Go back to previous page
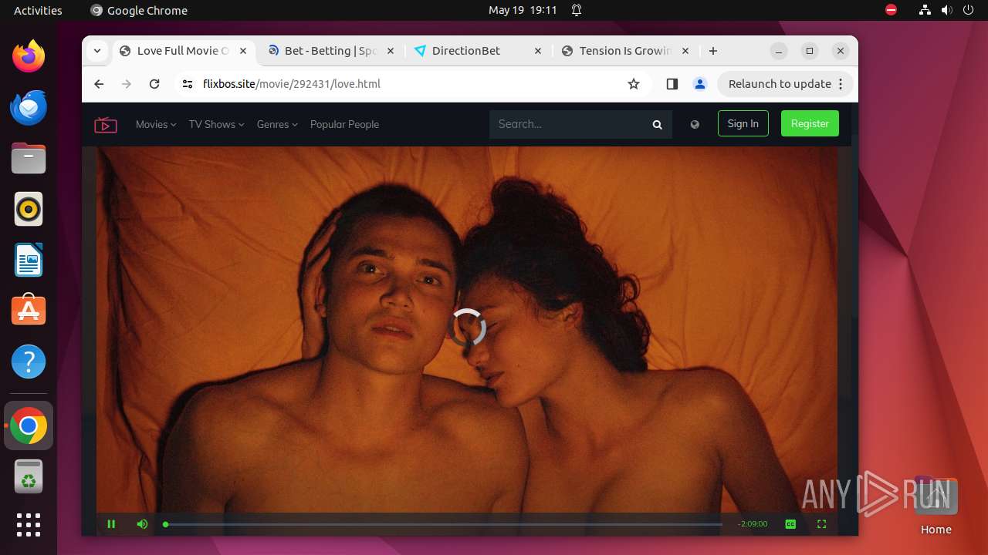 tap(99, 84)
